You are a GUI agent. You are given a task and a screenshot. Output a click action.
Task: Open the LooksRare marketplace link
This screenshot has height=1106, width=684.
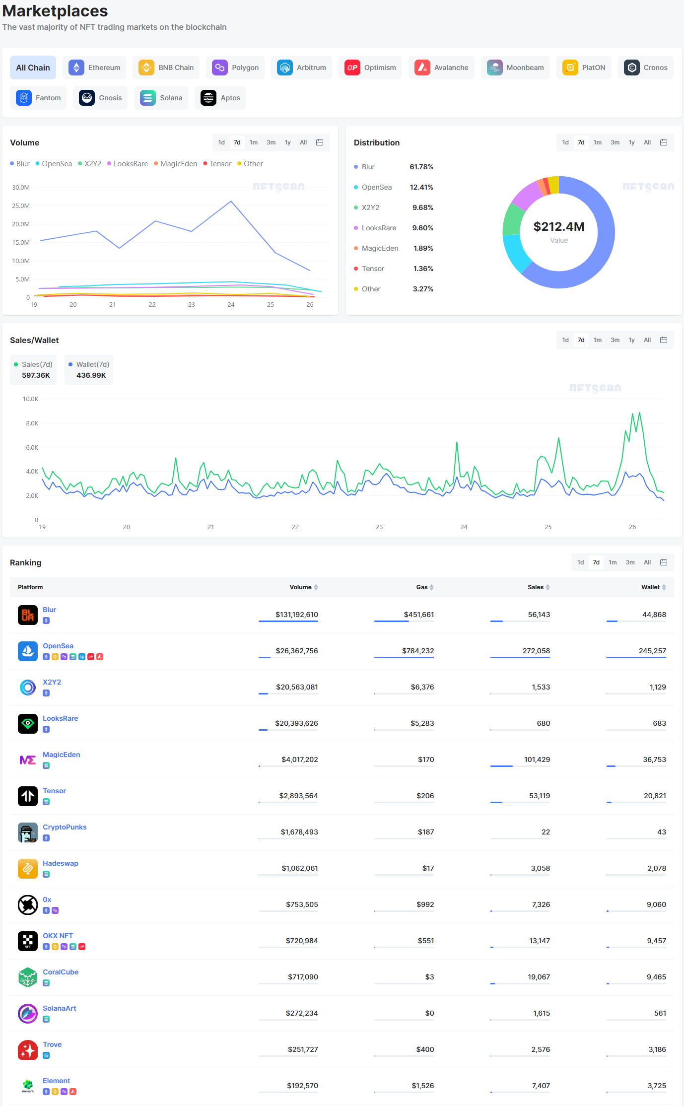click(x=60, y=718)
